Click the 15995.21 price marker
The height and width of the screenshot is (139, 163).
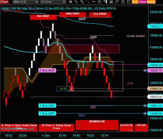[x=155, y=27]
